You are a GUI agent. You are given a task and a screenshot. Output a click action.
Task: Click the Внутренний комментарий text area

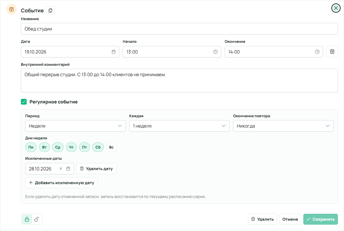179,80
